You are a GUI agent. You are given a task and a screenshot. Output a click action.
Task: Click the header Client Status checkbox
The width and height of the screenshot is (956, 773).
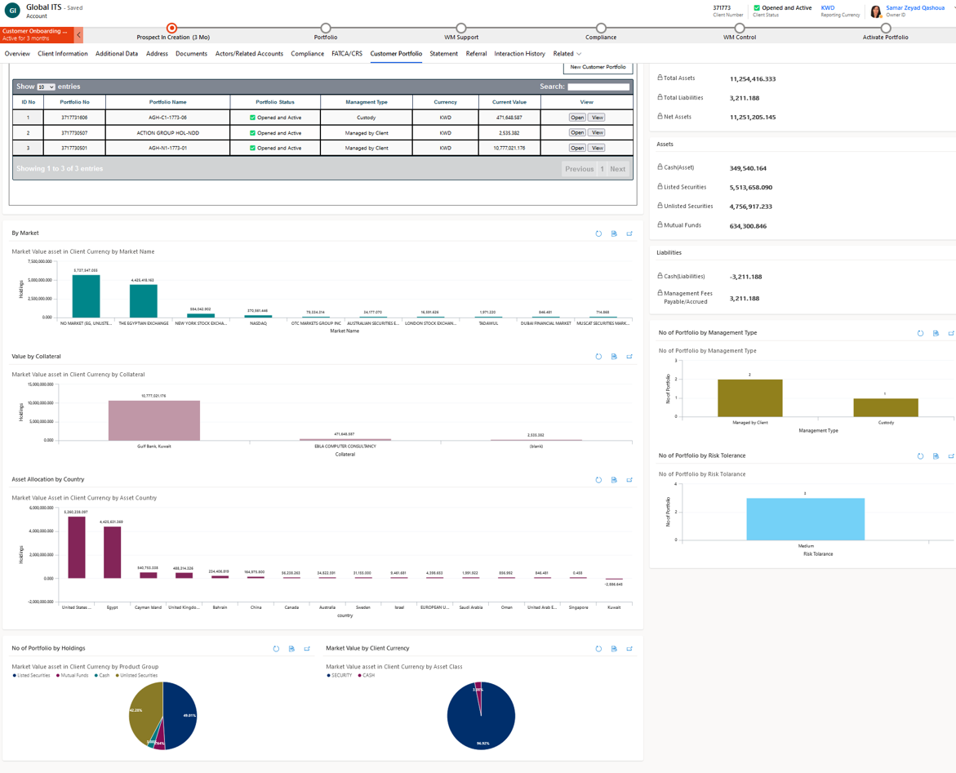coord(757,8)
